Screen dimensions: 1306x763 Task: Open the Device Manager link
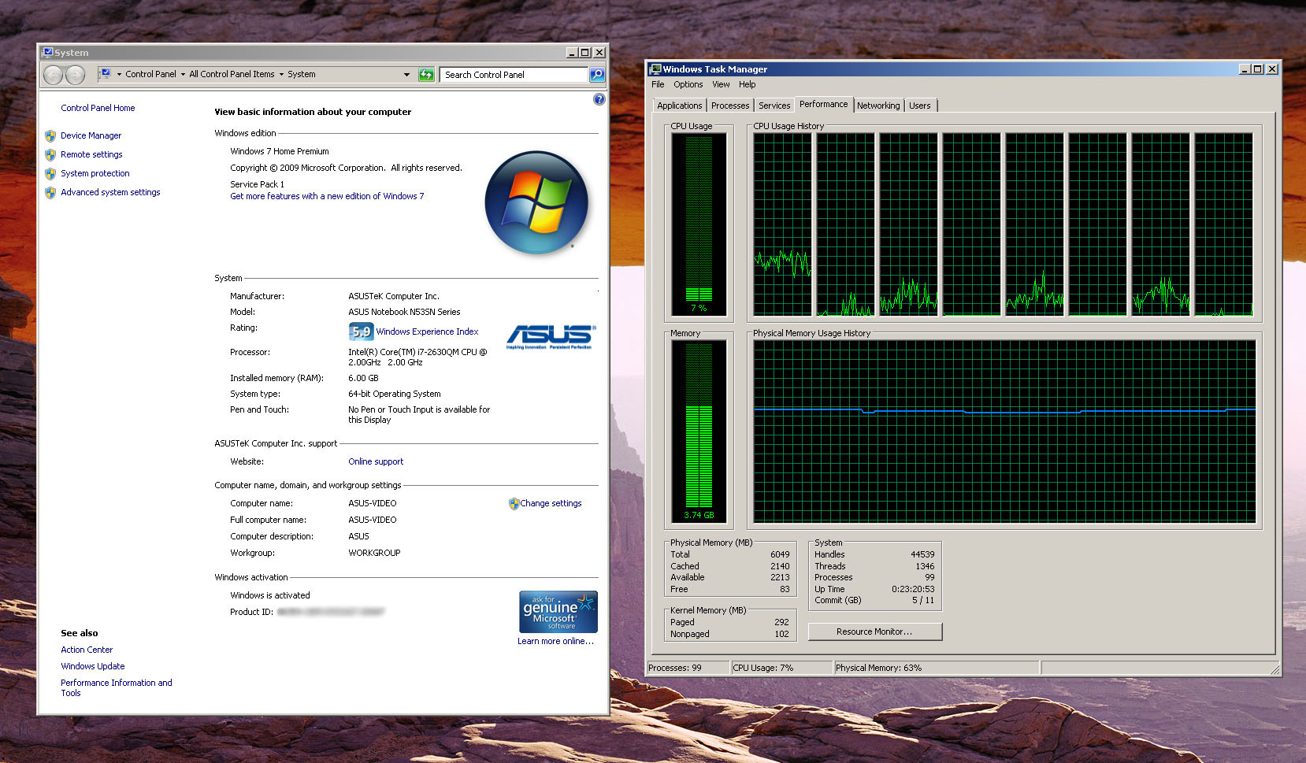click(91, 135)
